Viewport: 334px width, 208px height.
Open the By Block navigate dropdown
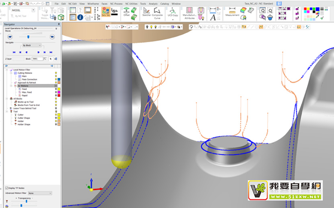[31, 45]
